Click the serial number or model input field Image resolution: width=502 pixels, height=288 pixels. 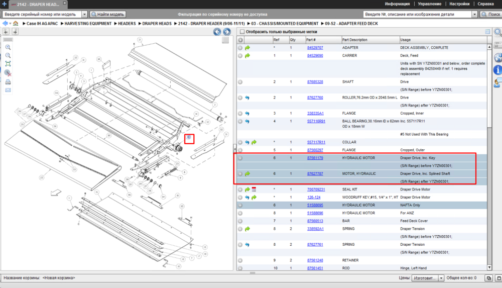[42, 15]
